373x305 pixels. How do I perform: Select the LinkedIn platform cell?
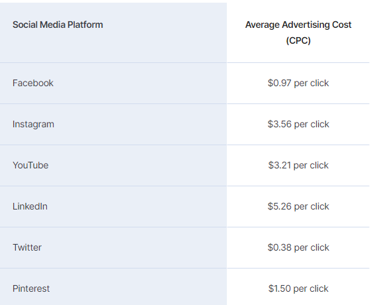coord(113,206)
